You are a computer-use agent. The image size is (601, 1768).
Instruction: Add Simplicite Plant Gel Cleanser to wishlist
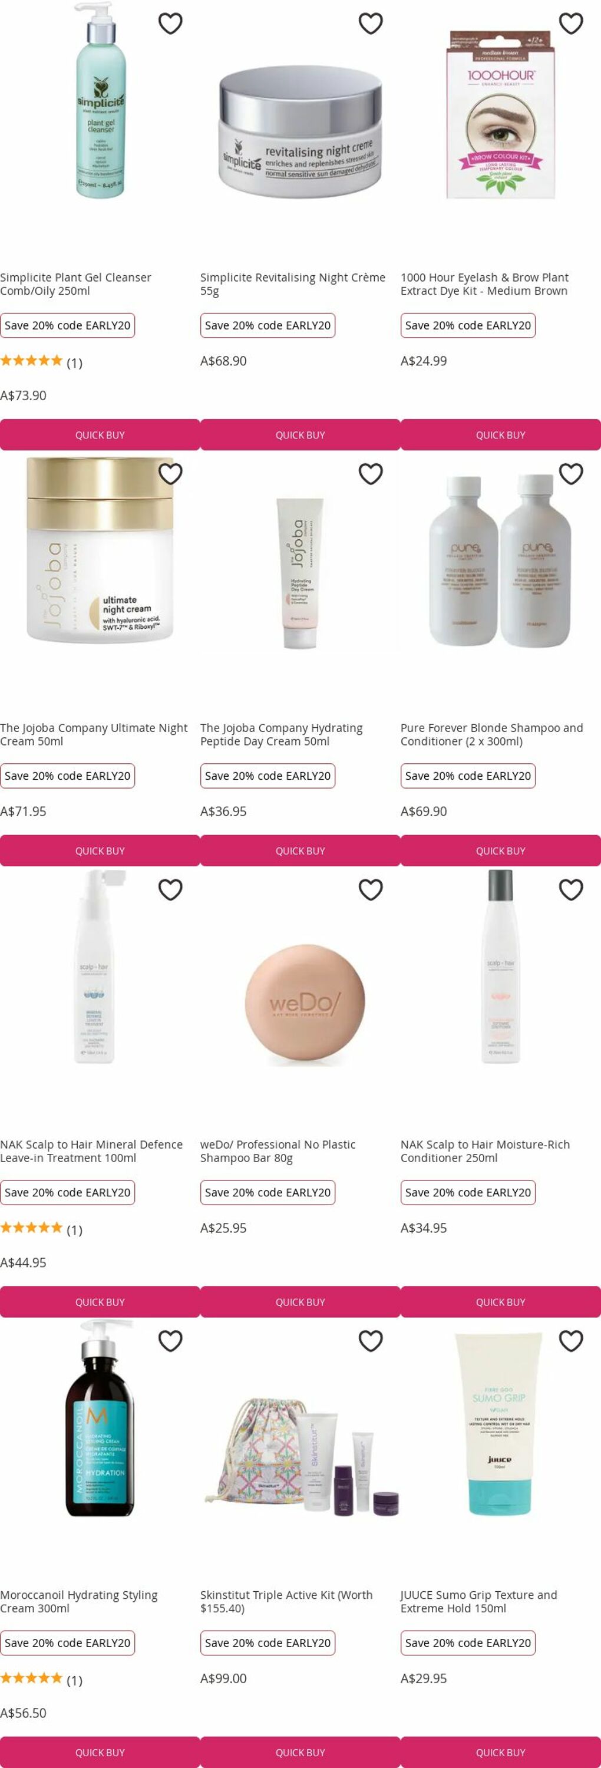click(x=170, y=24)
